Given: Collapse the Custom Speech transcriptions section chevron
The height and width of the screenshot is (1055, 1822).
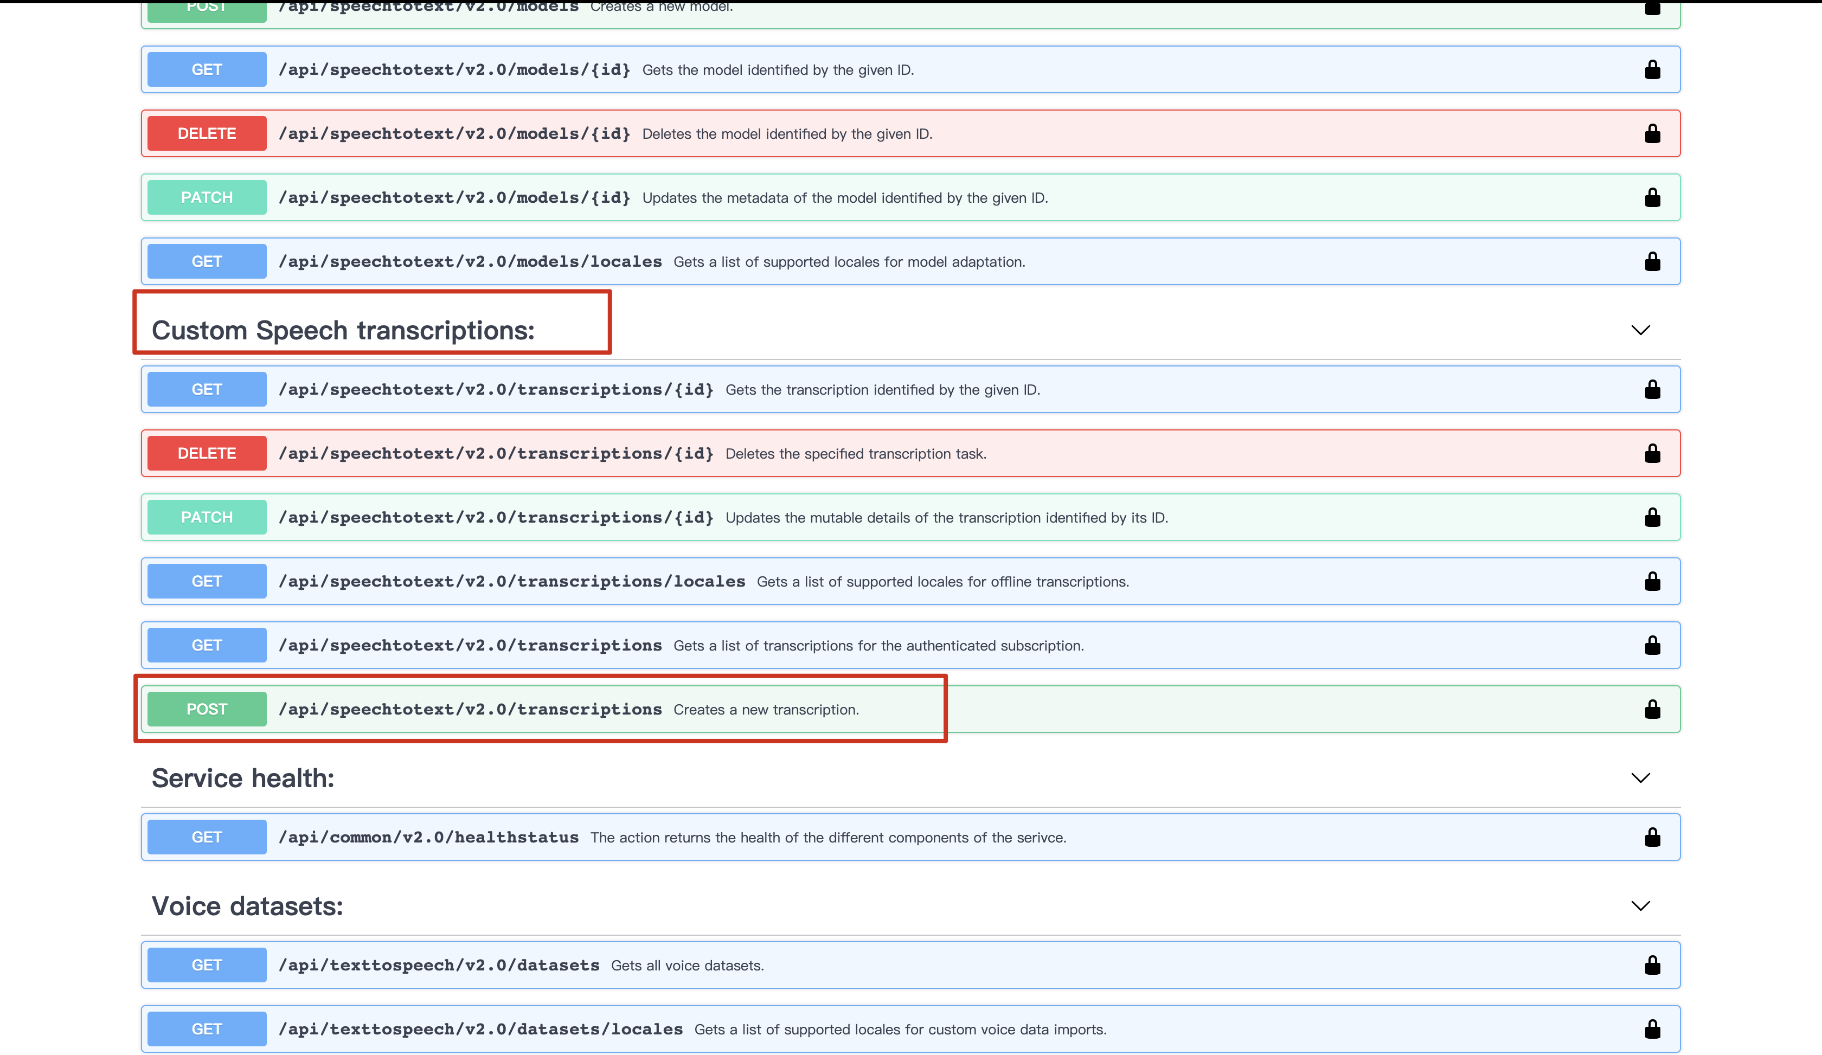Looking at the screenshot, I should [1640, 331].
